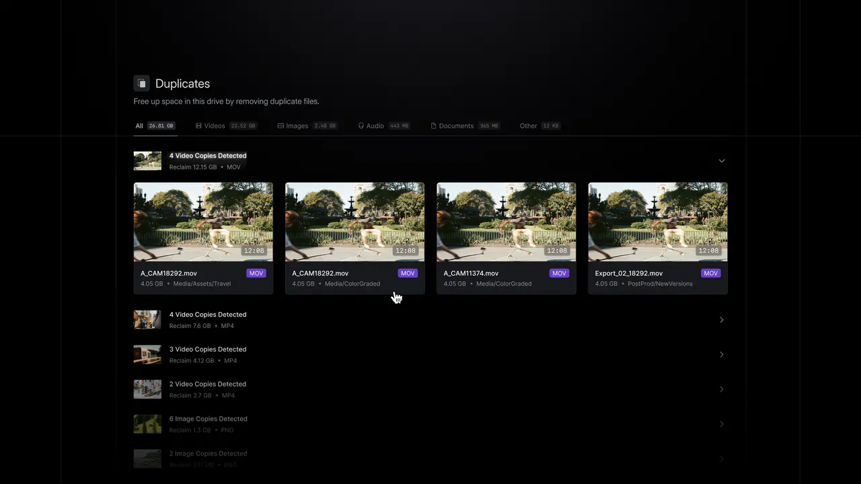Click the MOV badge on A_CAM11374.mov
Image resolution: width=861 pixels, height=484 pixels.
559,274
